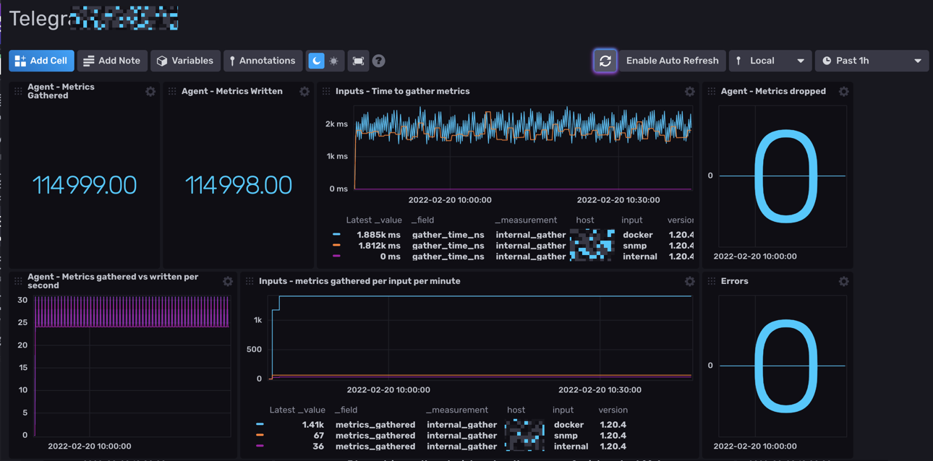
Task: Switch to light mode sun toggle
Action: click(333, 61)
